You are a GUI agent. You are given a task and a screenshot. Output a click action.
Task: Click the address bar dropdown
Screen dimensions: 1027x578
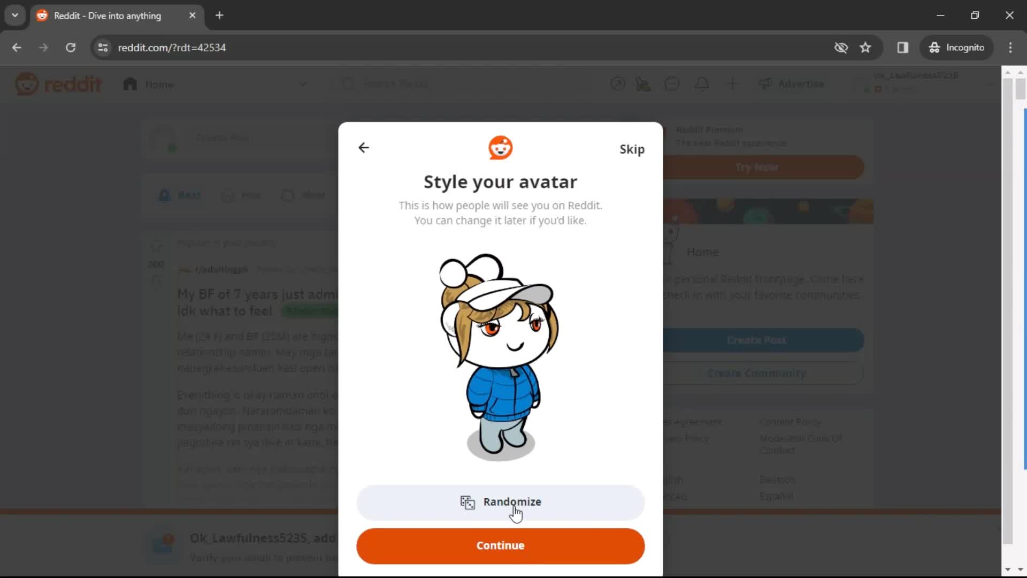pyautogui.click(x=16, y=16)
